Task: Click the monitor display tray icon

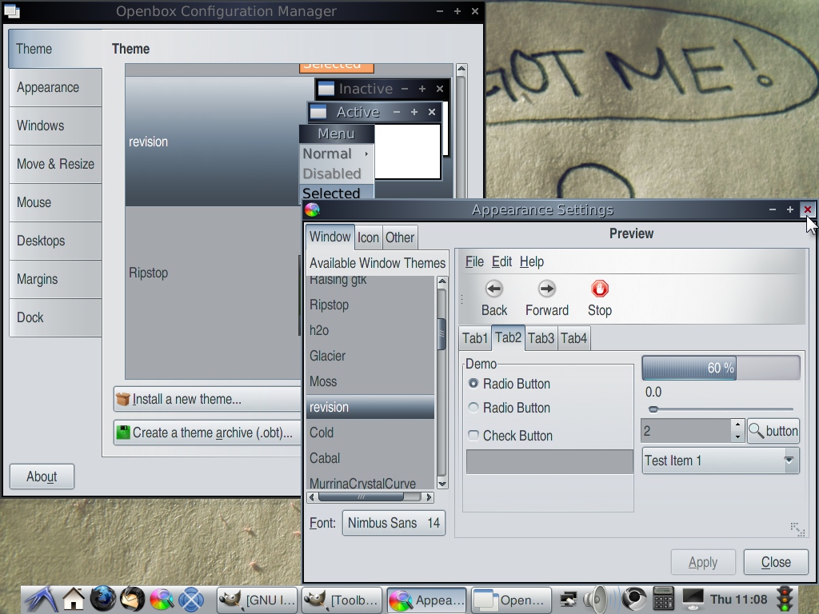Action: click(693, 600)
